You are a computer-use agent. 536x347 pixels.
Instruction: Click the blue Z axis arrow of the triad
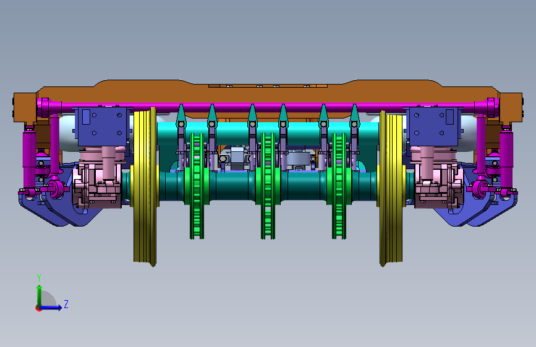[51, 307]
